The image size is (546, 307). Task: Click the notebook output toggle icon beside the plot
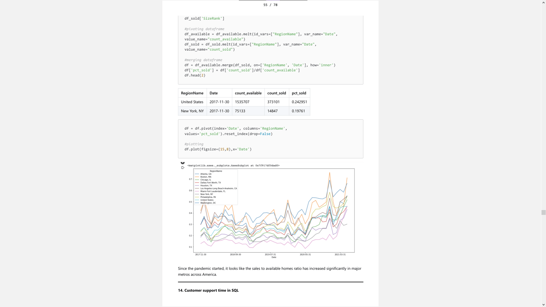click(x=183, y=168)
